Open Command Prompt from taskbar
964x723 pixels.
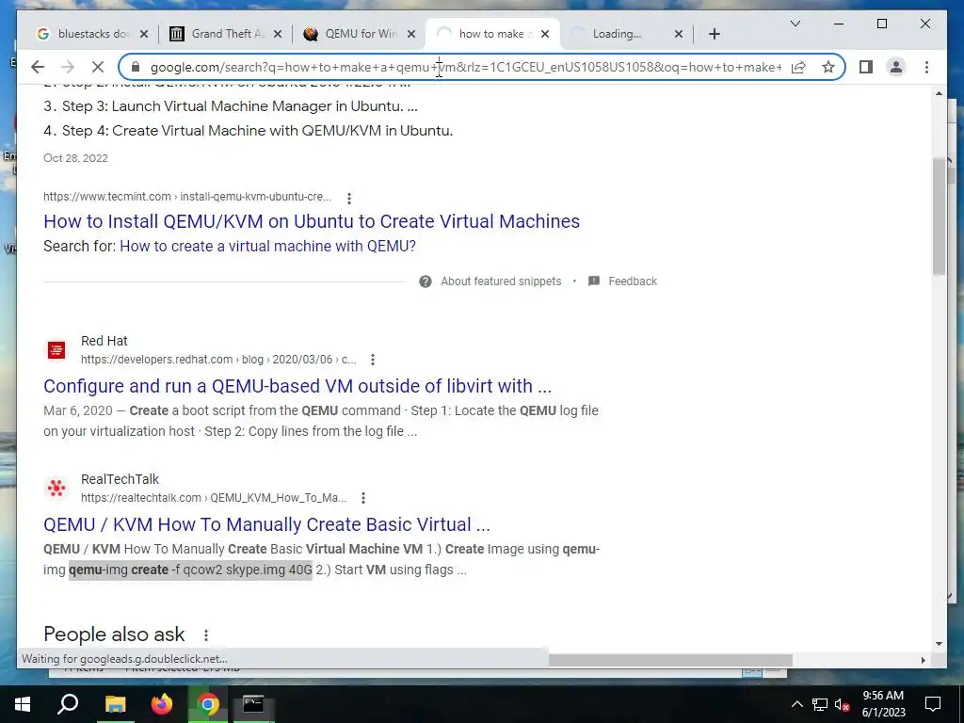pyautogui.click(x=253, y=704)
